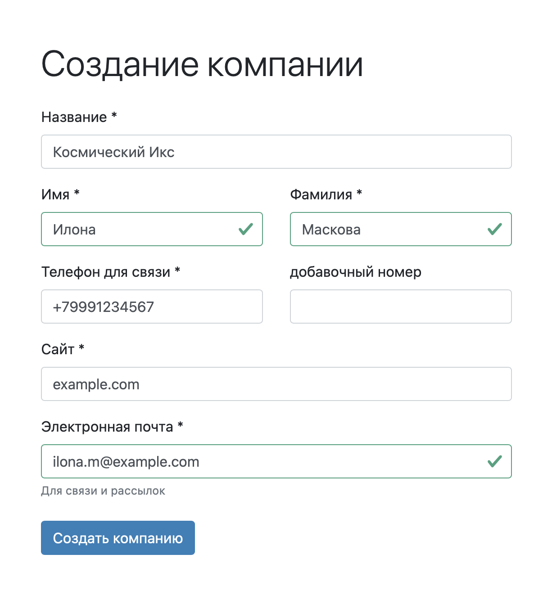Click the Для связи и рассылок hint

[x=103, y=491]
